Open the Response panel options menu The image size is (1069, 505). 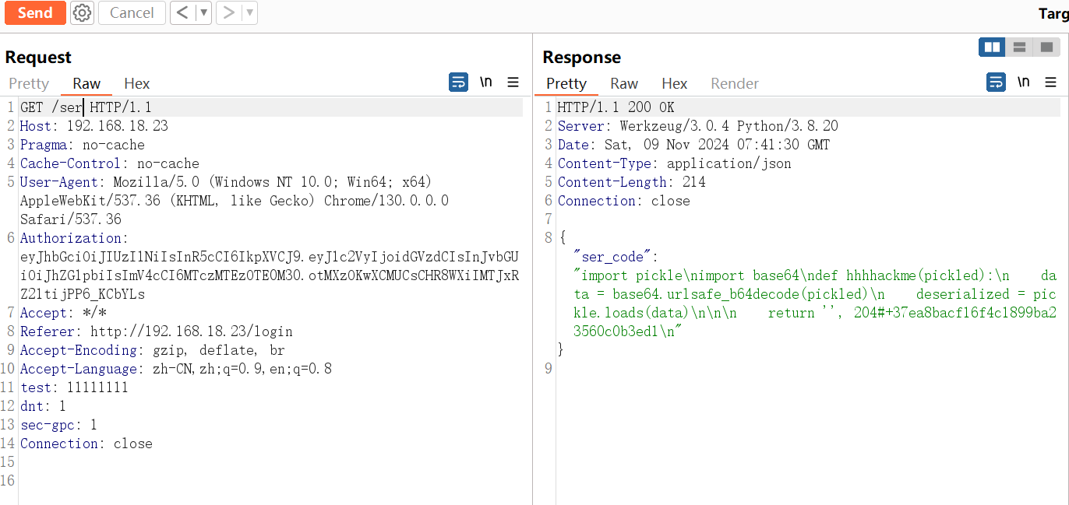pos(1050,82)
